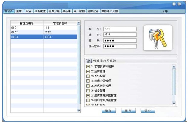The image size is (188, 123).
Task: Toggle 07:座席离开原因管理 checkbox
Action: pyautogui.click(x=88, y=95)
